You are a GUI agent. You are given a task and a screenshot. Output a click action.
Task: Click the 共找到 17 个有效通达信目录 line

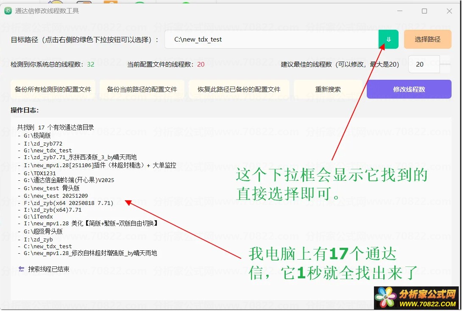click(56, 127)
